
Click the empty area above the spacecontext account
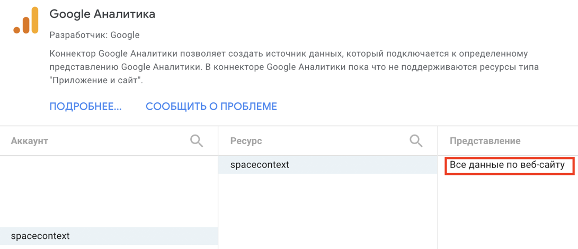point(109,191)
